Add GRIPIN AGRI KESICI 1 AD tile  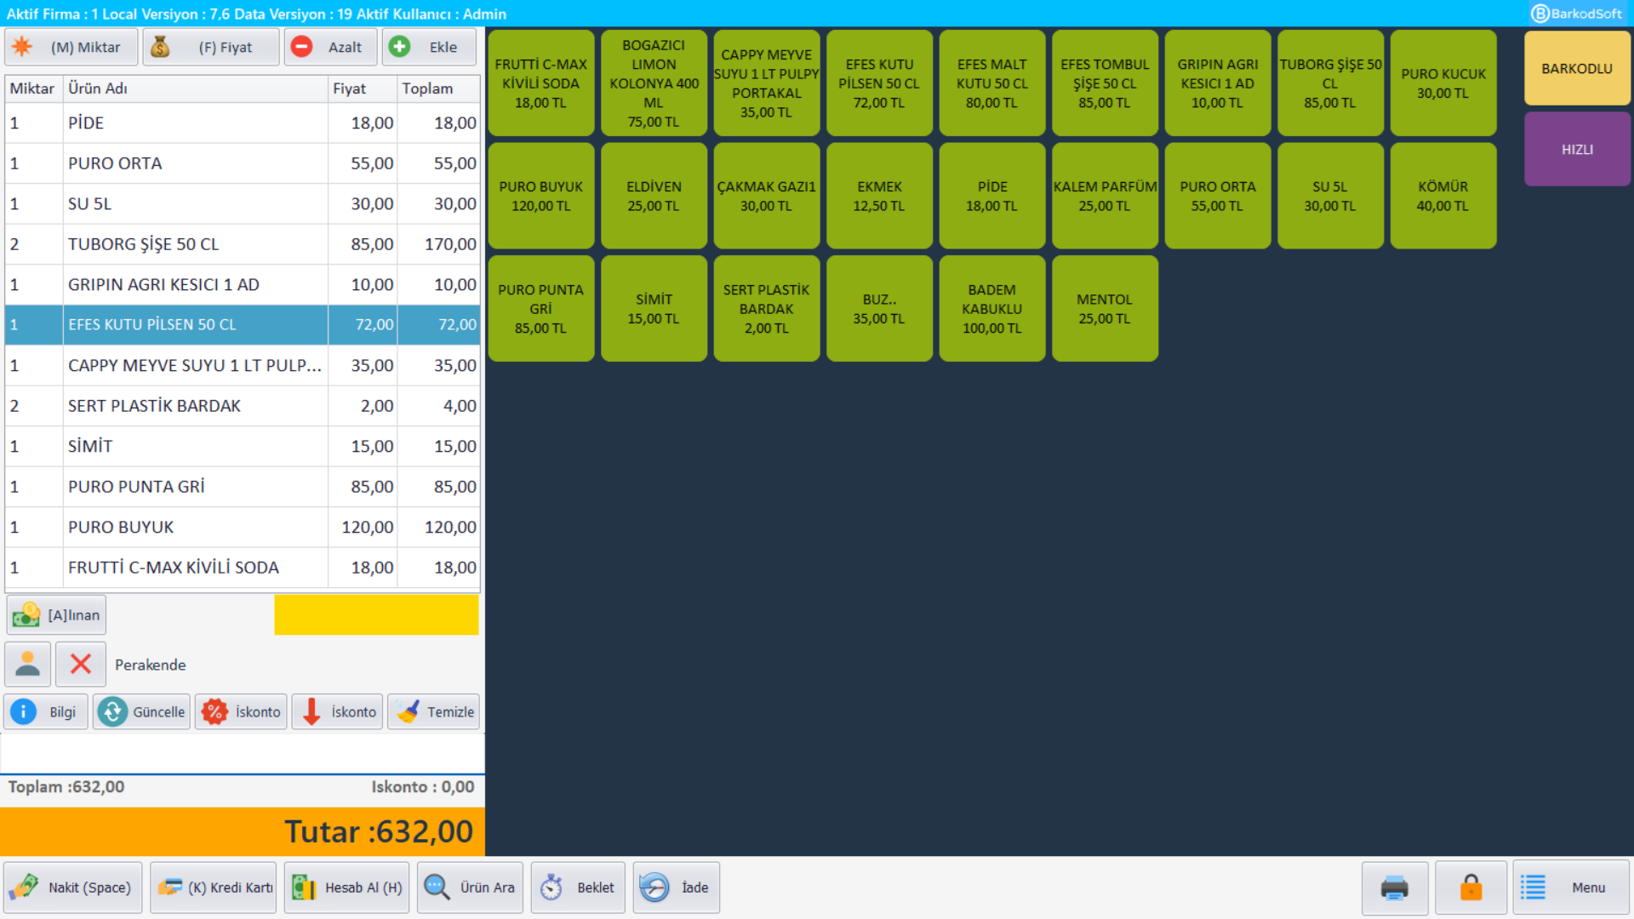coord(1218,83)
